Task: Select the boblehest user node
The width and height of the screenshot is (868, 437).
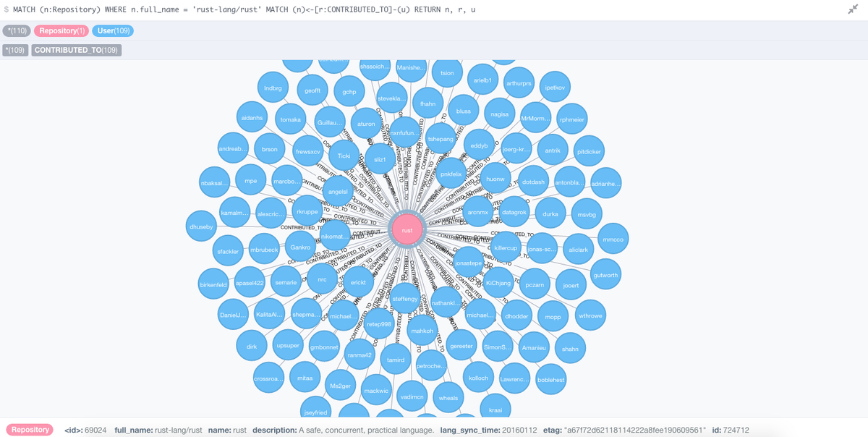Action: pyautogui.click(x=550, y=380)
